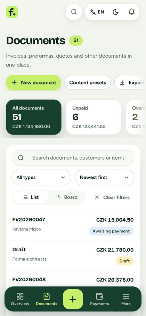Open search with the top magnifier button
Viewport: 146px width, 316px height.
pyautogui.click(x=74, y=12)
